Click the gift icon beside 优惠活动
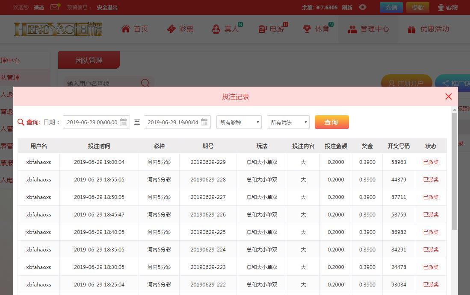Viewport: 470px width, 295px height. pyautogui.click(x=411, y=29)
